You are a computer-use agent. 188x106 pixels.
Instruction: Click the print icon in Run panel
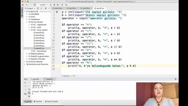click(29, 96)
